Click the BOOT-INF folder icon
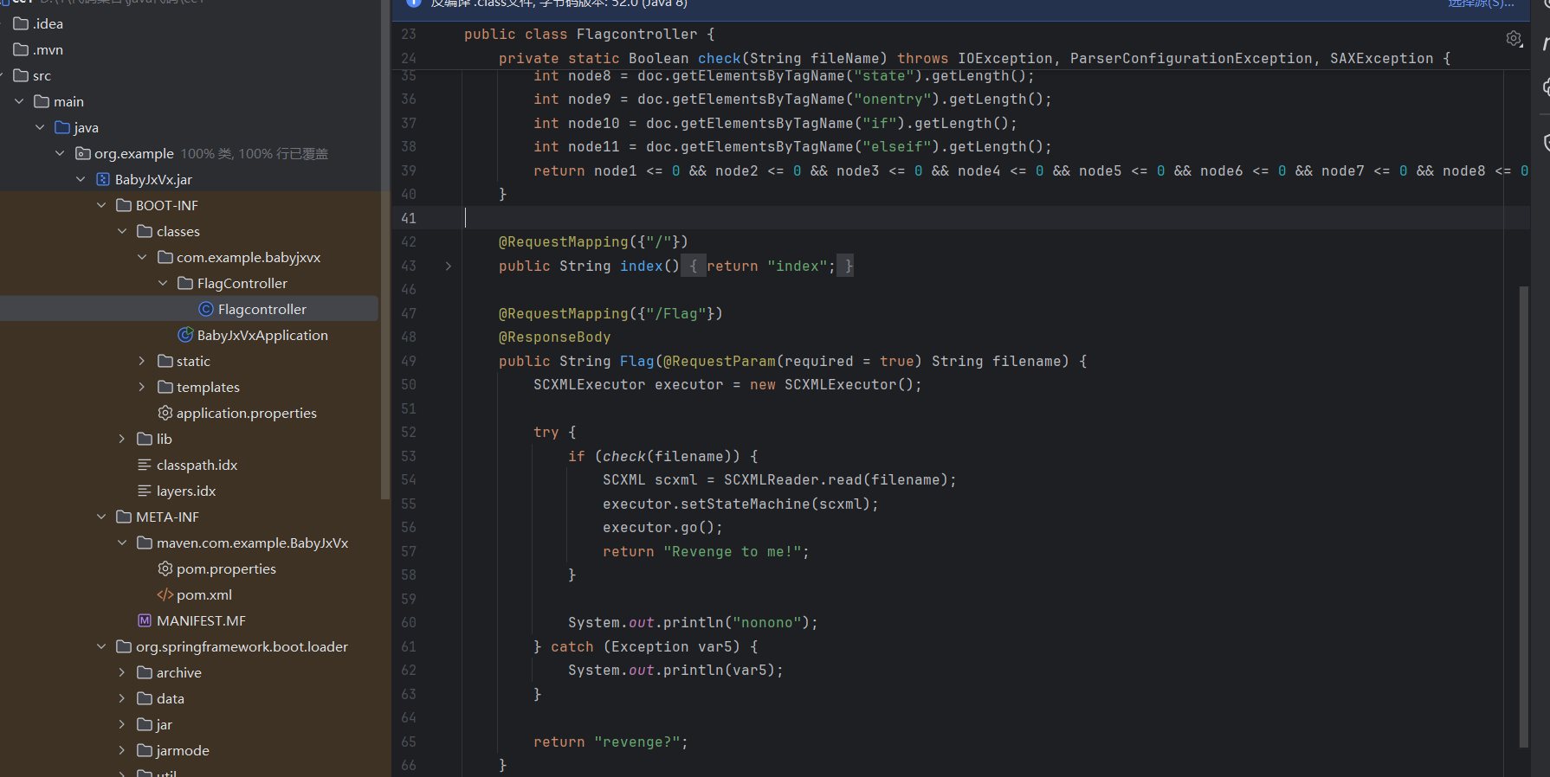Image resolution: width=1550 pixels, height=777 pixels. (124, 205)
